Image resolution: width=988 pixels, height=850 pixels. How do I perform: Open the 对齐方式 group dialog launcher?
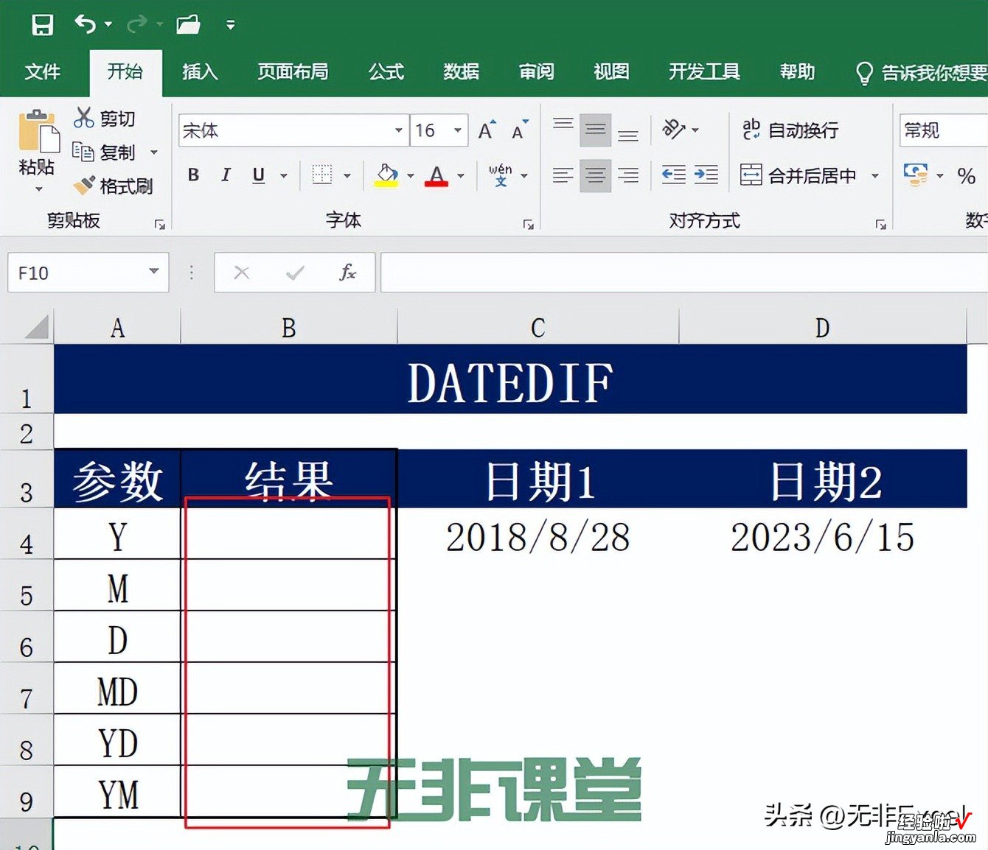tap(880, 225)
